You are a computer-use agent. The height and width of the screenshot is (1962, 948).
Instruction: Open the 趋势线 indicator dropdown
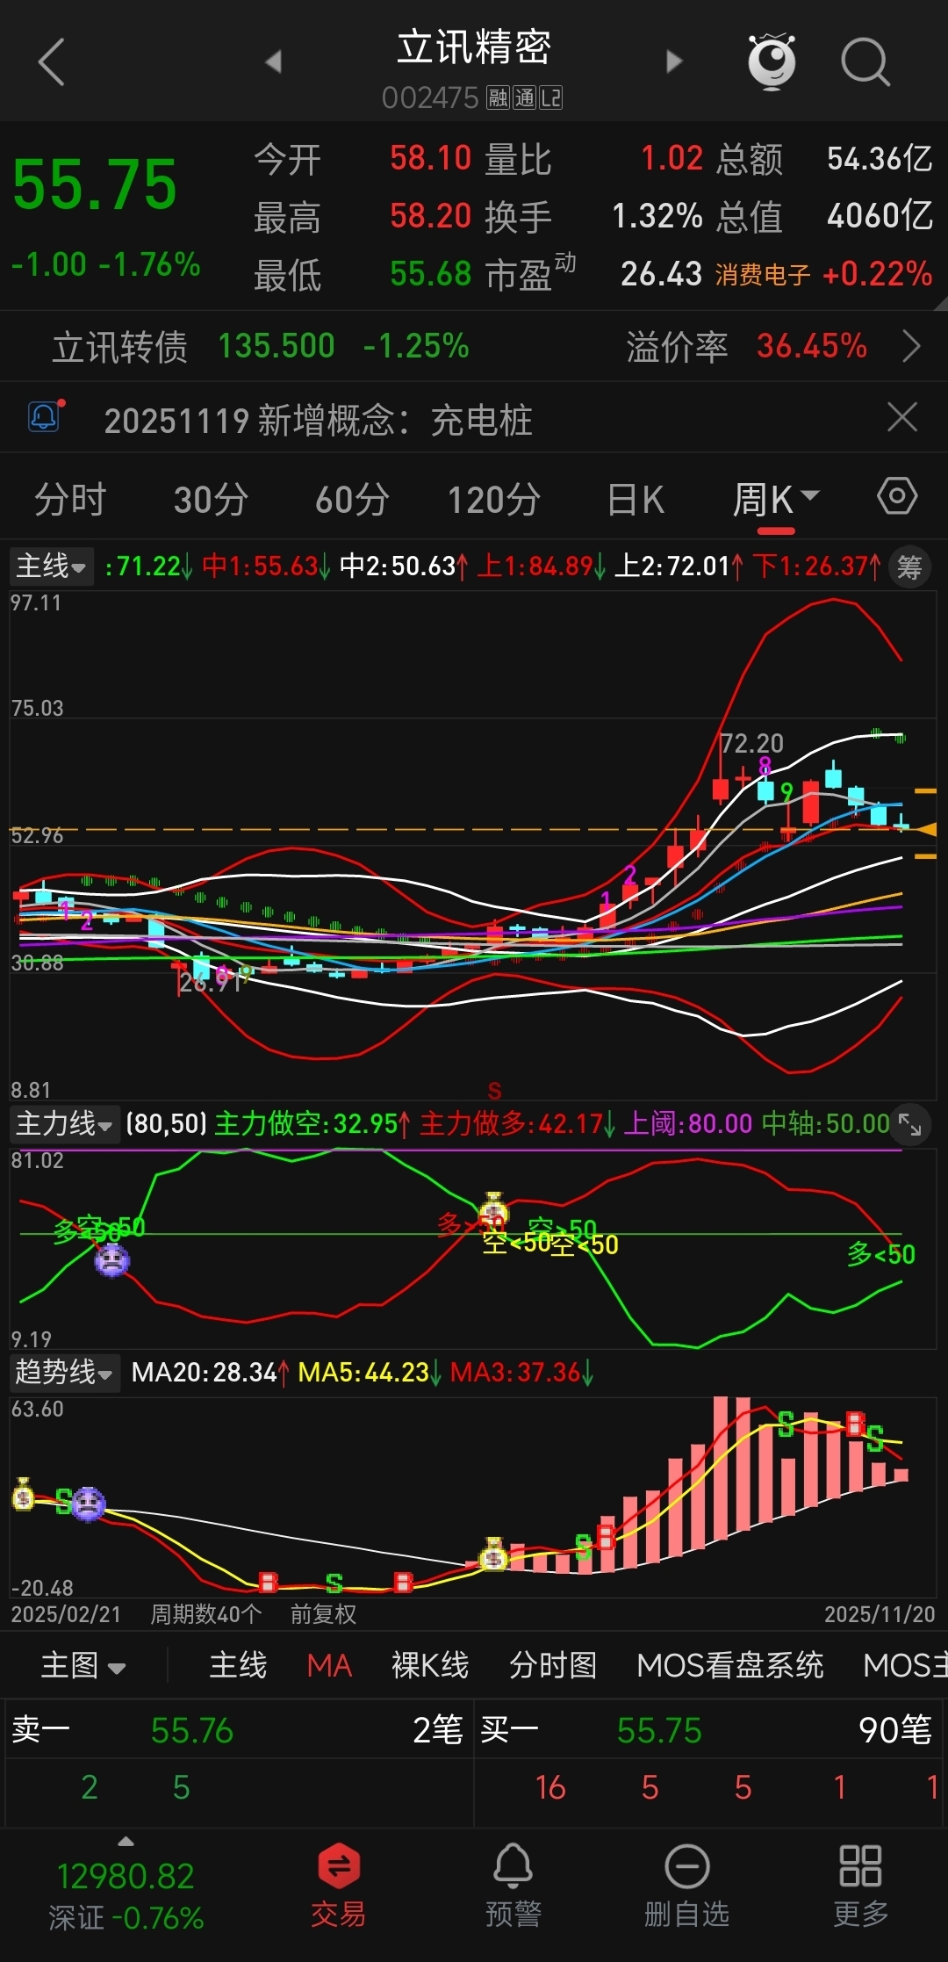point(65,1372)
